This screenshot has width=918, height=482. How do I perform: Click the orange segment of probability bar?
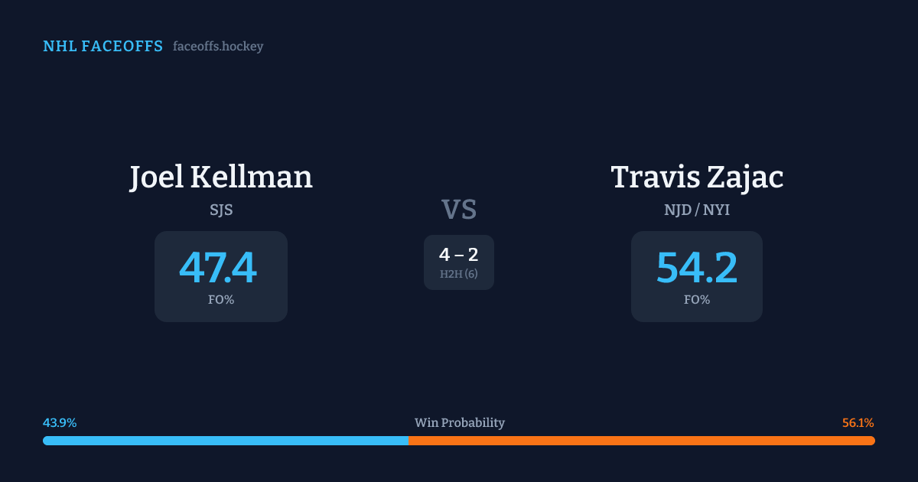[641, 441]
